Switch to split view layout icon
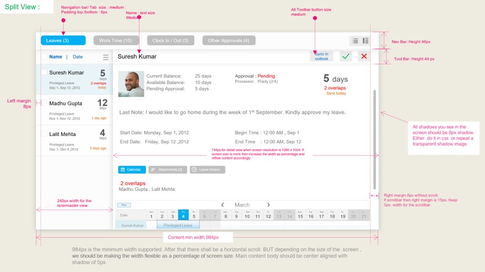Image resolution: width=485 pixels, height=272 pixels. (365, 41)
